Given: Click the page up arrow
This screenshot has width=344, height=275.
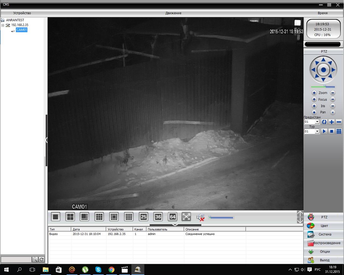Looking at the screenshot, I should coord(300,214).
